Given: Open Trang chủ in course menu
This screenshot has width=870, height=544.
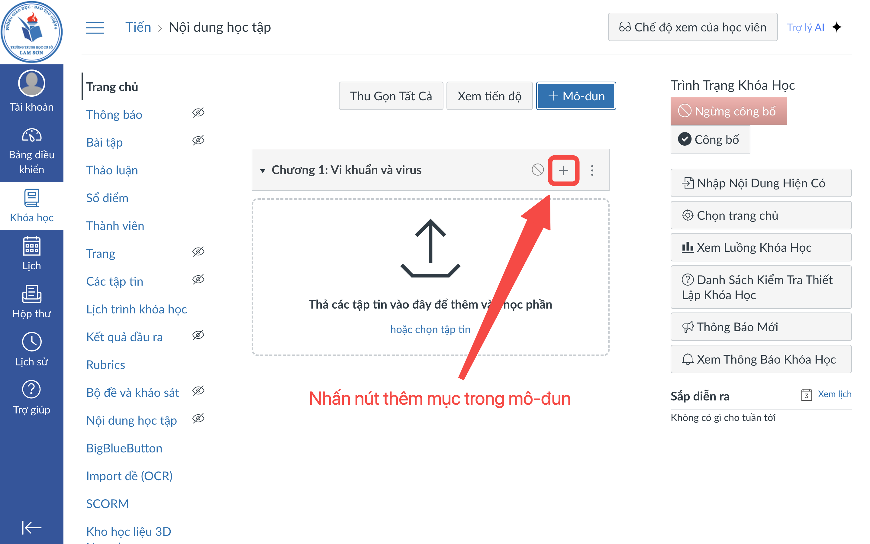Looking at the screenshot, I should (112, 87).
